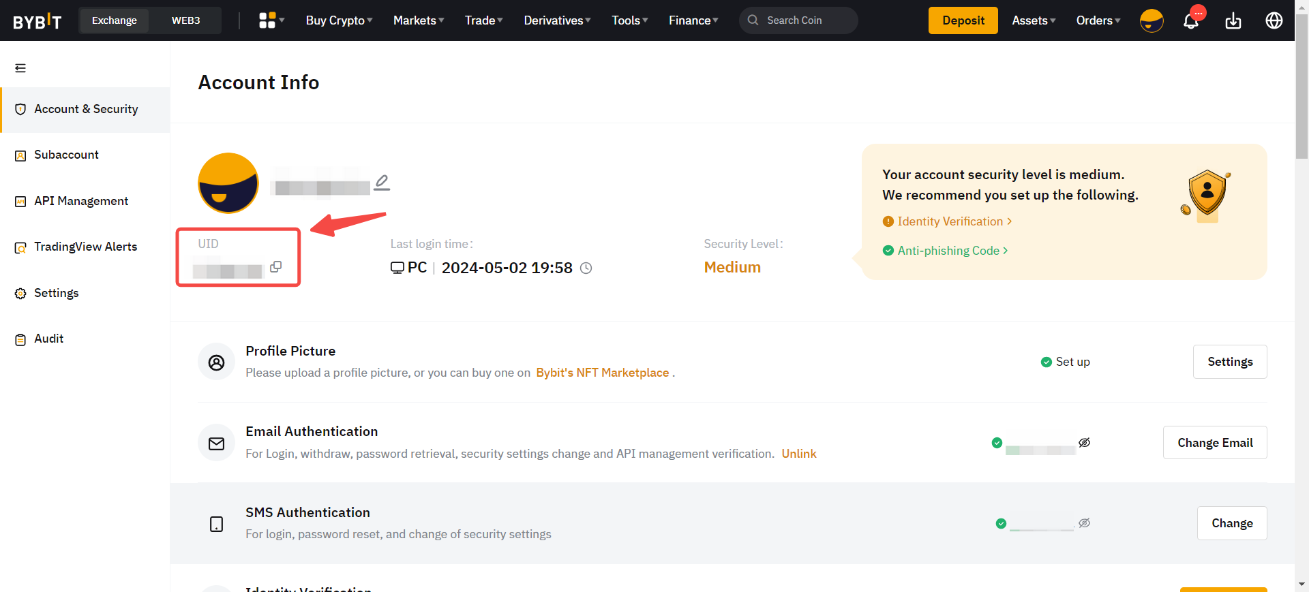Collapse the sidebar using the menu icon
The image size is (1309, 592).
pos(20,68)
